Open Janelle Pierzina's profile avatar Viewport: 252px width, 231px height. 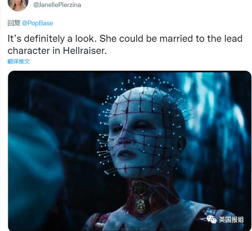(x=18, y=4)
